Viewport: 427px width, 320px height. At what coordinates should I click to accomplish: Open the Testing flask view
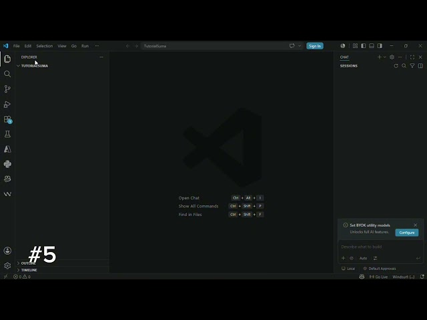tap(7, 134)
